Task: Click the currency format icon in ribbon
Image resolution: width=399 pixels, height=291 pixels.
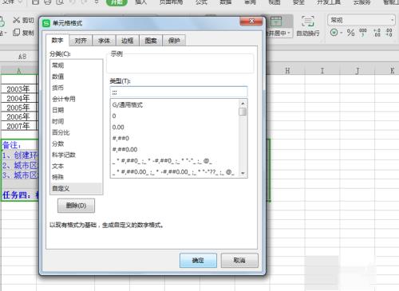Action: [x=334, y=33]
